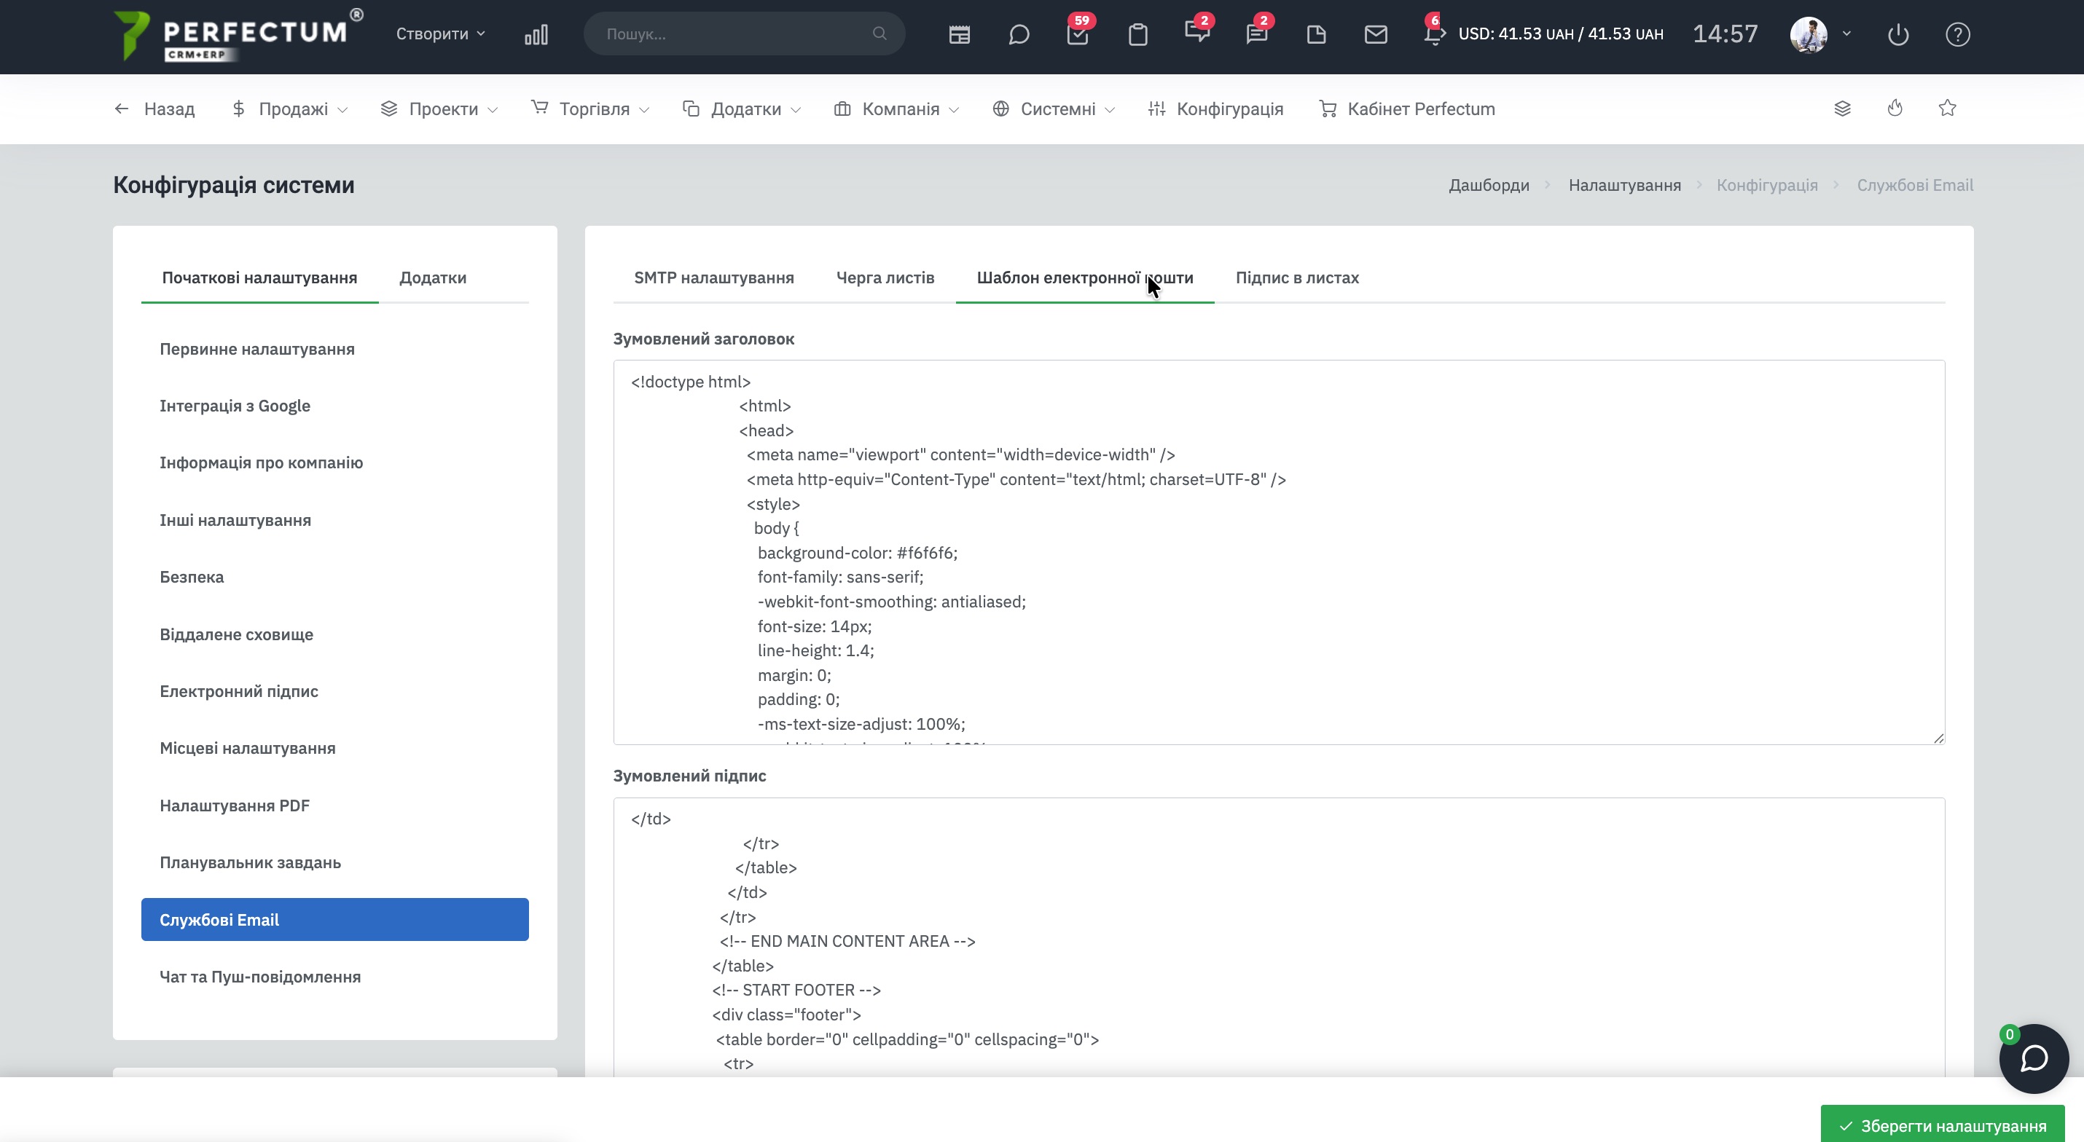The height and width of the screenshot is (1142, 2084).
Task: Switch to SMTP налаштування tab
Action: click(713, 277)
